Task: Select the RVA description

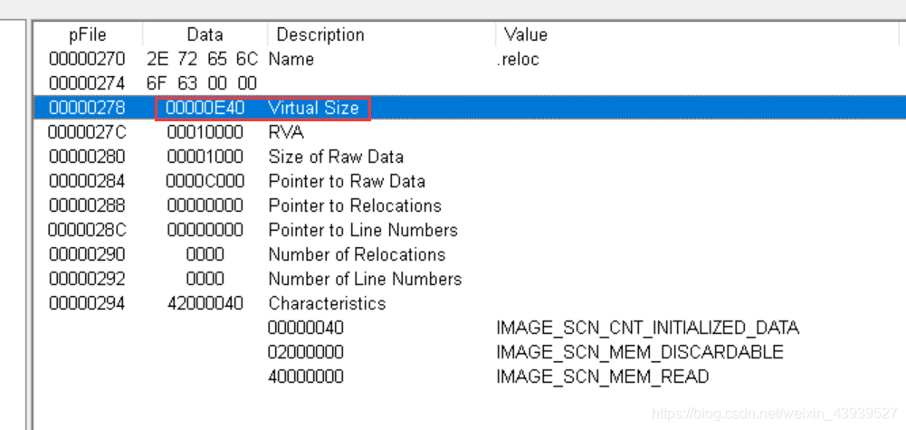Action: [286, 132]
